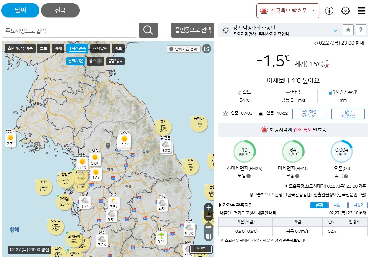The width and height of the screenshot is (370, 257).
Task: Click the 포항 9.7℃ cloudy marker
Action: coord(189,230)
